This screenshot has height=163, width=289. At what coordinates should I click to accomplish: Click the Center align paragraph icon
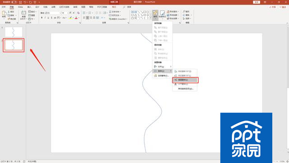tap(87, 18)
